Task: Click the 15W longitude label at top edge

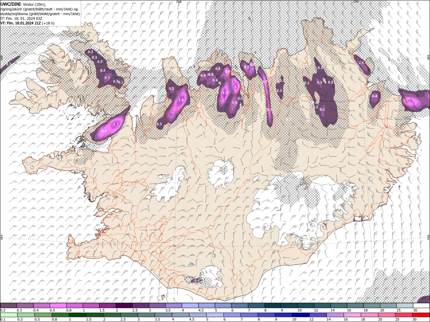Action: click(x=356, y=2)
